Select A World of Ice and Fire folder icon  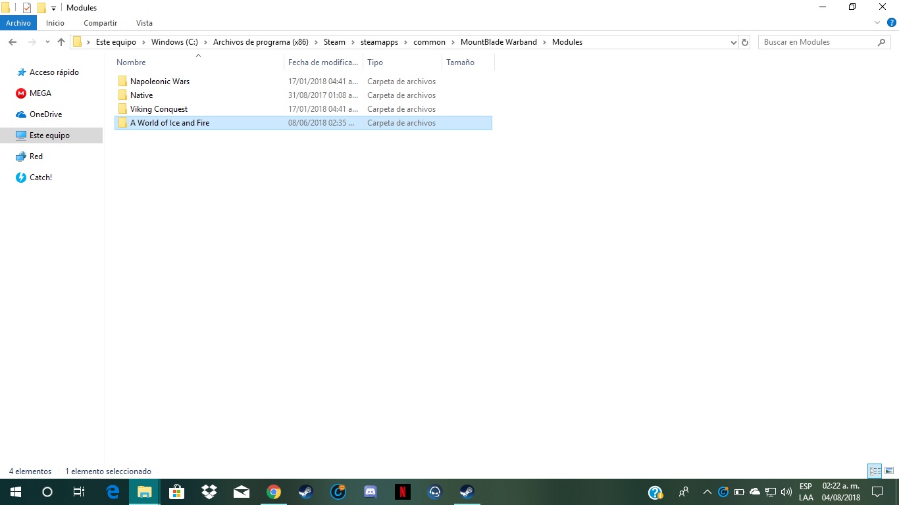tap(122, 123)
